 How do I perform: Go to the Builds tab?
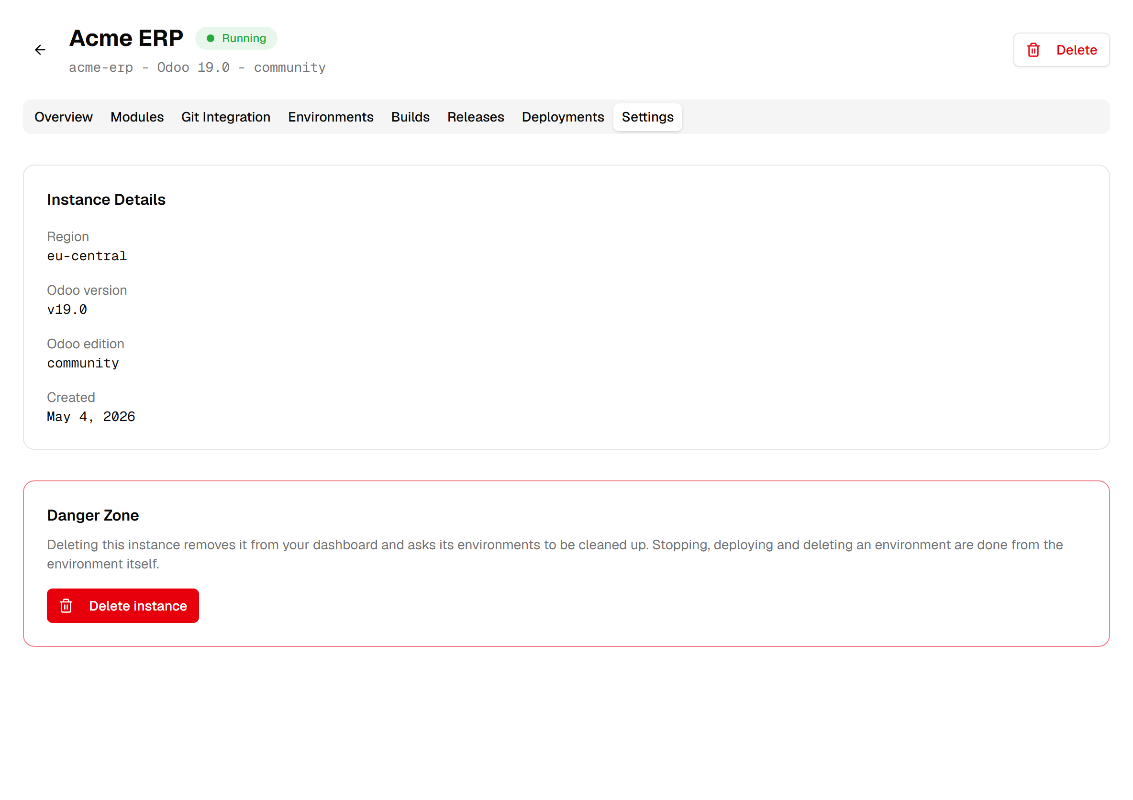click(x=411, y=117)
